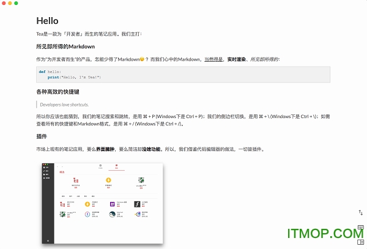Click the bold "界面臃肿" text
Viewport: 367px width, 249px height.
105,149
